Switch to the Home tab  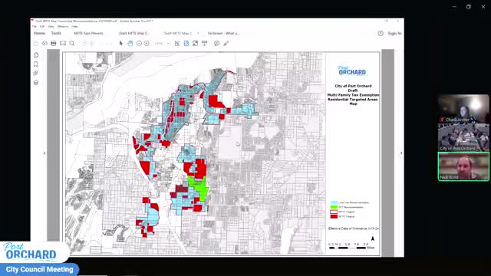pyautogui.click(x=39, y=33)
